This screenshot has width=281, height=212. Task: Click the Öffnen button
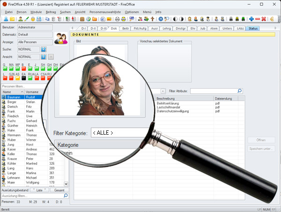(261, 140)
